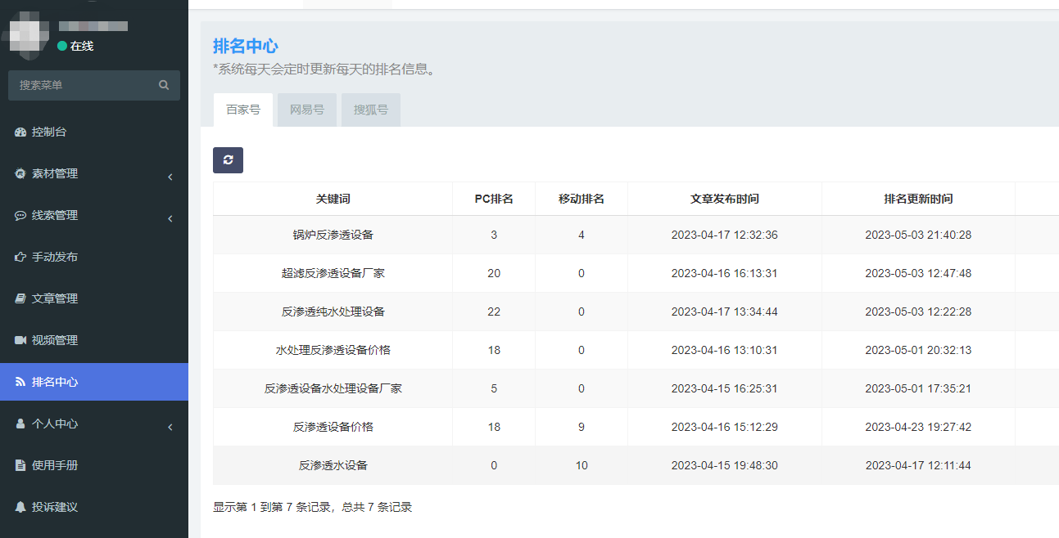Expand the 素材管理 submenu arrow

[170, 176]
